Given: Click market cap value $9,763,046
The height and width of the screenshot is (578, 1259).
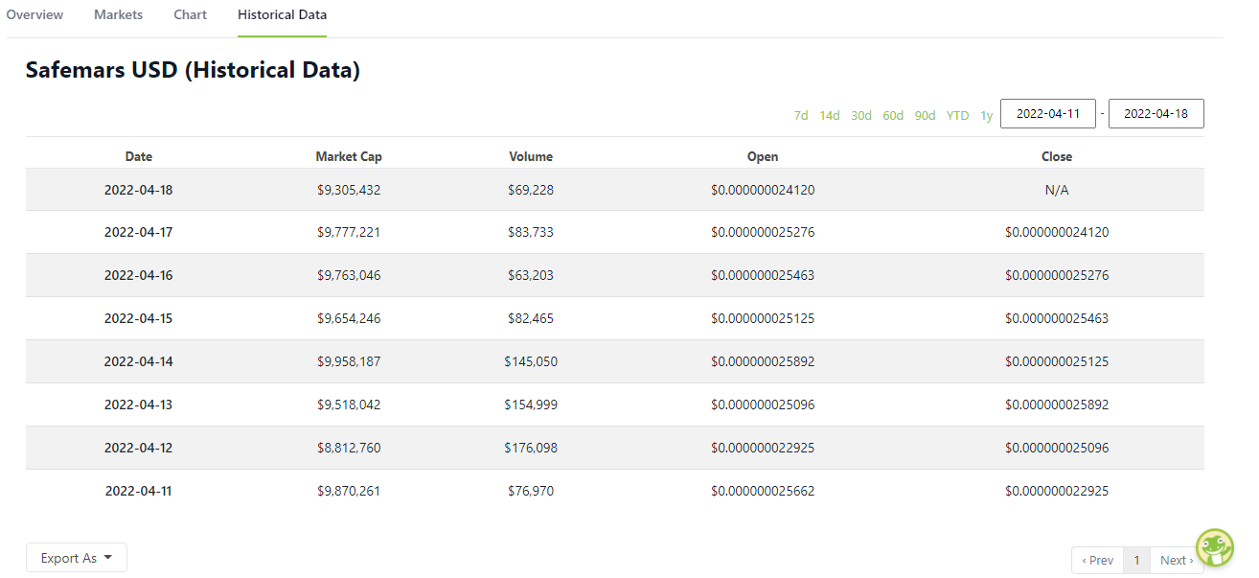Looking at the screenshot, I should tap(349, 275).
